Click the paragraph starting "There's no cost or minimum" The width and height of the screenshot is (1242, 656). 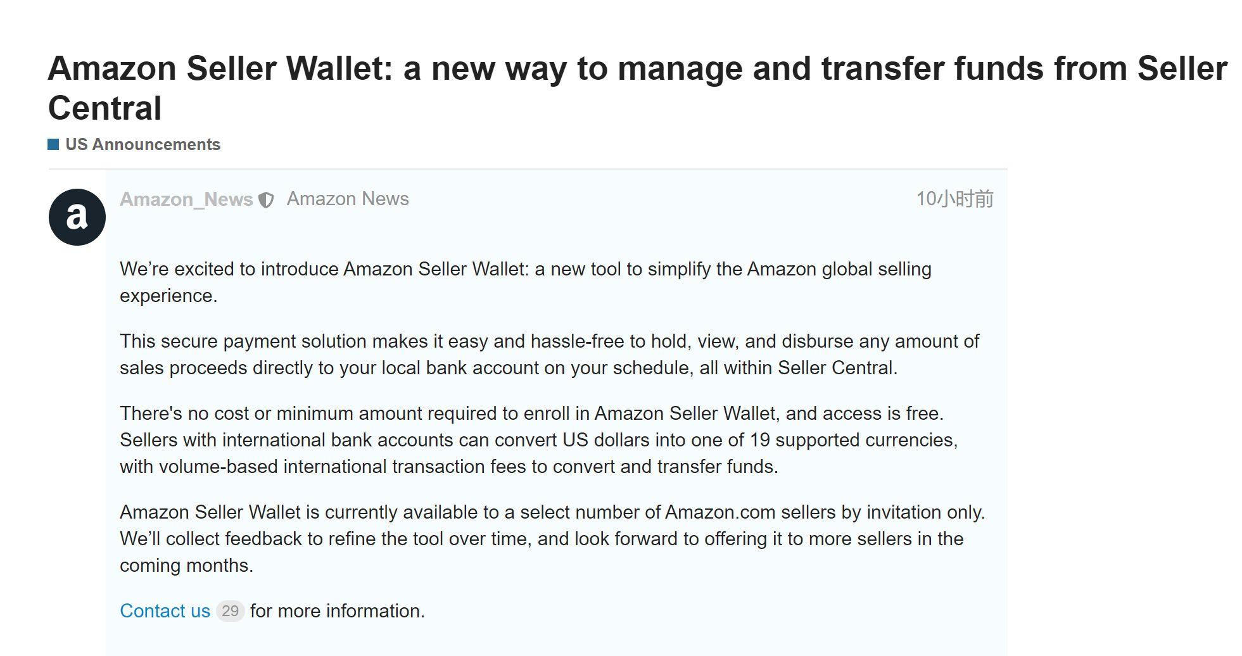coord(539,440)
